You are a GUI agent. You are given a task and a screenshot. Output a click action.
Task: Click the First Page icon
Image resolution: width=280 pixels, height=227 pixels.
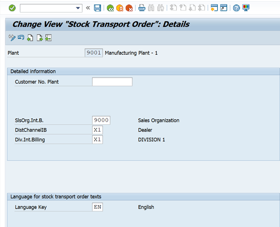(173, 8)
